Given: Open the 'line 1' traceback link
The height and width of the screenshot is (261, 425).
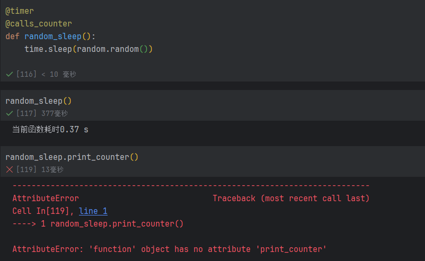Looking at the screenshot, I should 93,211.
